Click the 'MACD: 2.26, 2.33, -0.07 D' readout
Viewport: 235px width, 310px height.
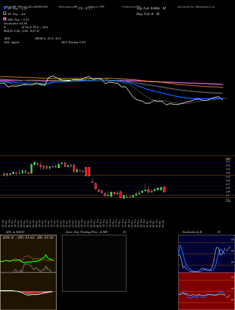pos(21,31)
